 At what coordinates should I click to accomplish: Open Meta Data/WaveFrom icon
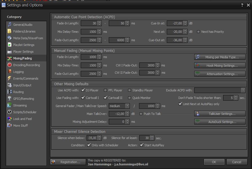click(10, 38)
